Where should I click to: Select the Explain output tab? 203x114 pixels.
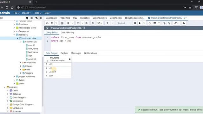click(x=64, y=53)
